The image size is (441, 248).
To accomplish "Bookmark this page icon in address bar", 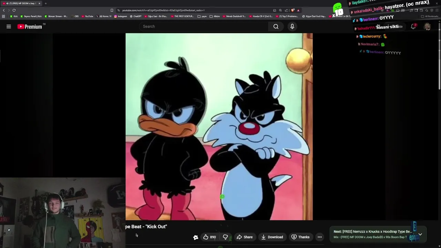I will click(112, 10).
